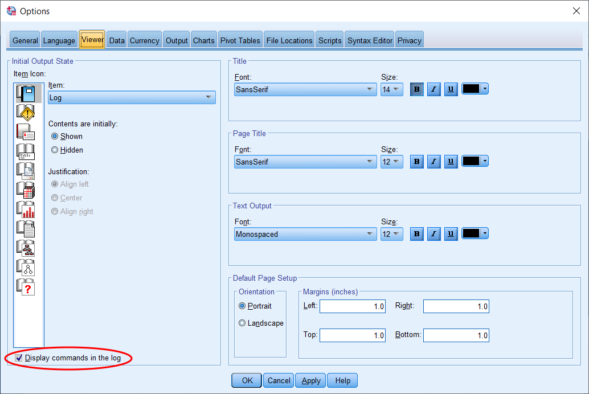The image size is (589, 394).
Task: Click the Apply button
Action: [311, 380]
